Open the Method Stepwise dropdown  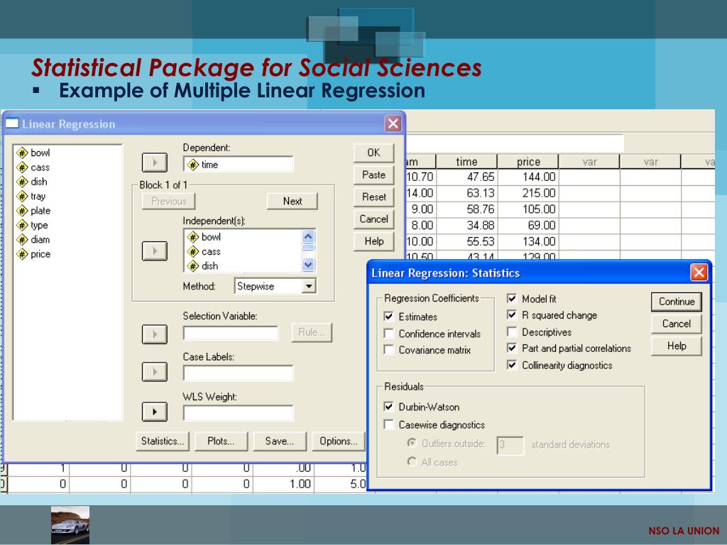point(309,287)
